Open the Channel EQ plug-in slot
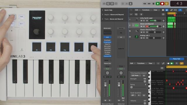The height and width of the screenshot is (105, 187). pos(107,56)
